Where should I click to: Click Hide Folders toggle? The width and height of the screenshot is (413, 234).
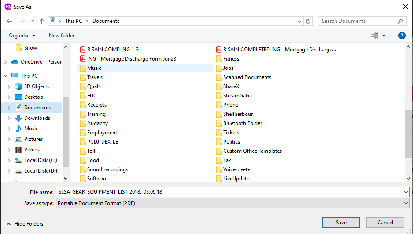coord(25,224)
